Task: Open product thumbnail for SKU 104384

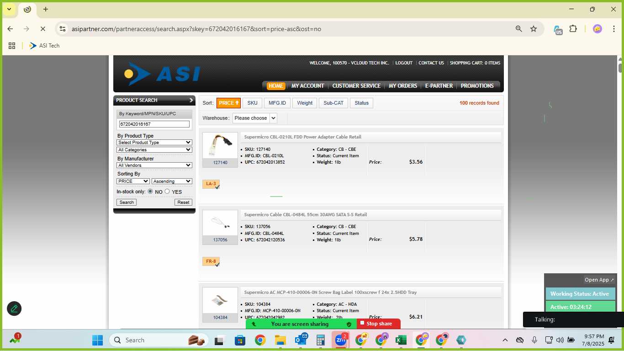Action: pos(220,301)
